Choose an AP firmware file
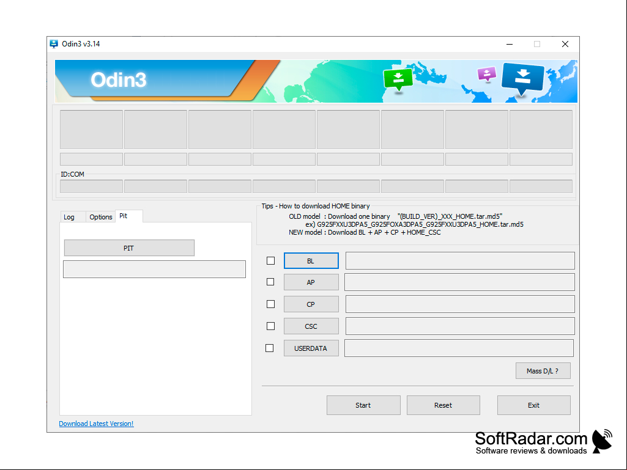Viewport: 627px width, 470px height. click(x=311, y=282)
